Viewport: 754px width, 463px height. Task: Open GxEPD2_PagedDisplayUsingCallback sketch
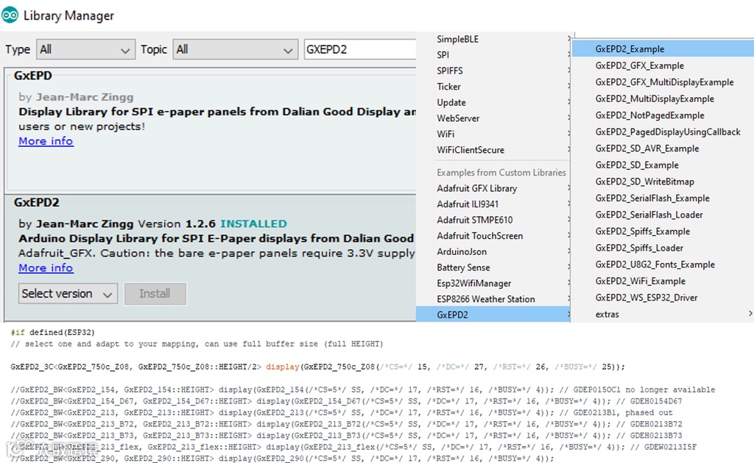(663, 132)
